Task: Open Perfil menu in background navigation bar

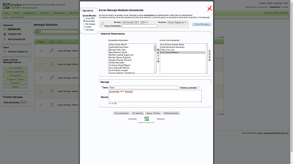Action: 16,13
